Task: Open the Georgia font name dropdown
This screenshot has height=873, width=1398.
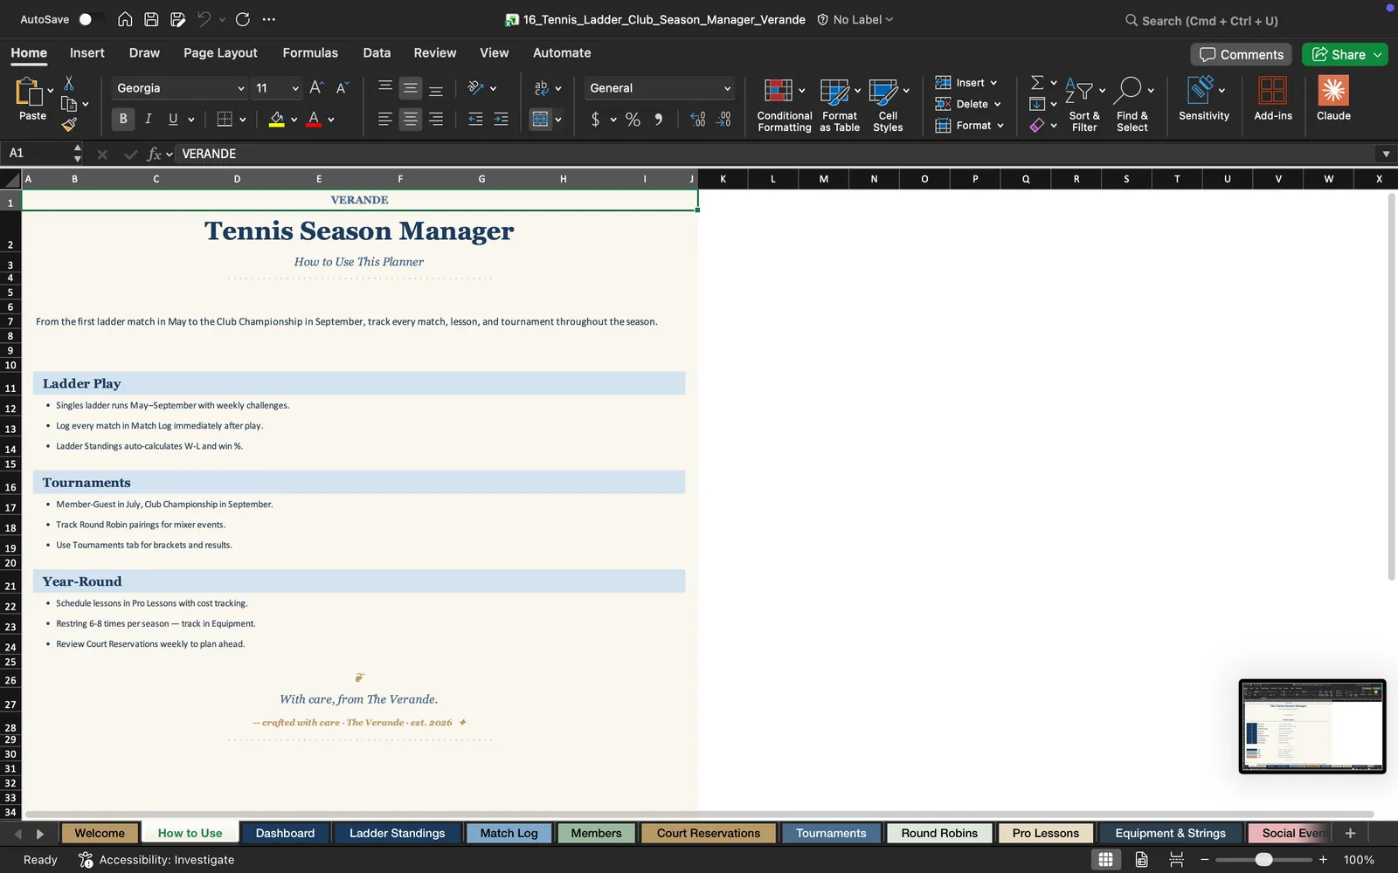Action: click(241, 88)
